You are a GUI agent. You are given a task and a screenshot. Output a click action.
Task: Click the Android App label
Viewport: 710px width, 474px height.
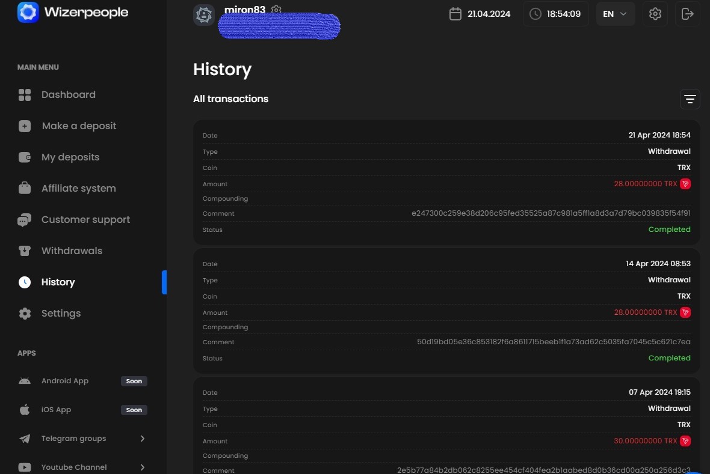(x=65, y=381)
